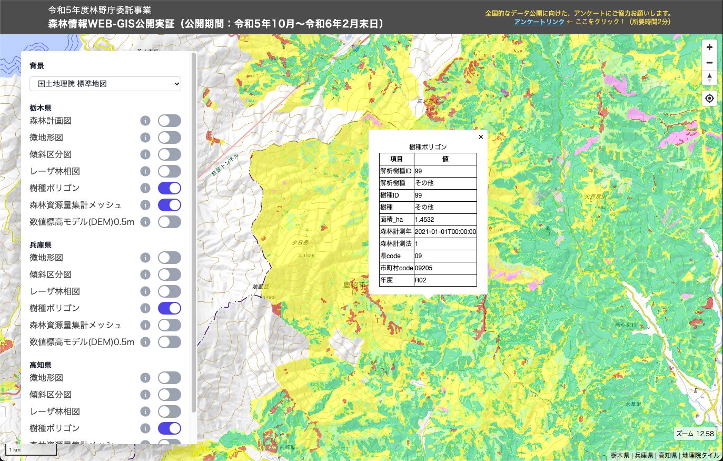The image size is (723, 461).
Task: Enable 兵庫県 傾斜区分図 layer
Action: (170, 274)
